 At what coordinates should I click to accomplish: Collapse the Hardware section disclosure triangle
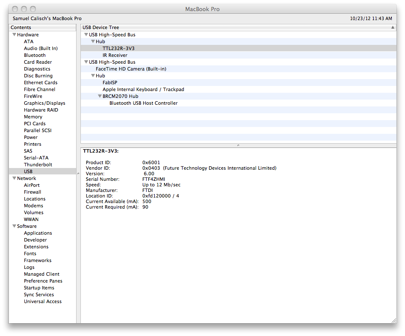point(15,35)
